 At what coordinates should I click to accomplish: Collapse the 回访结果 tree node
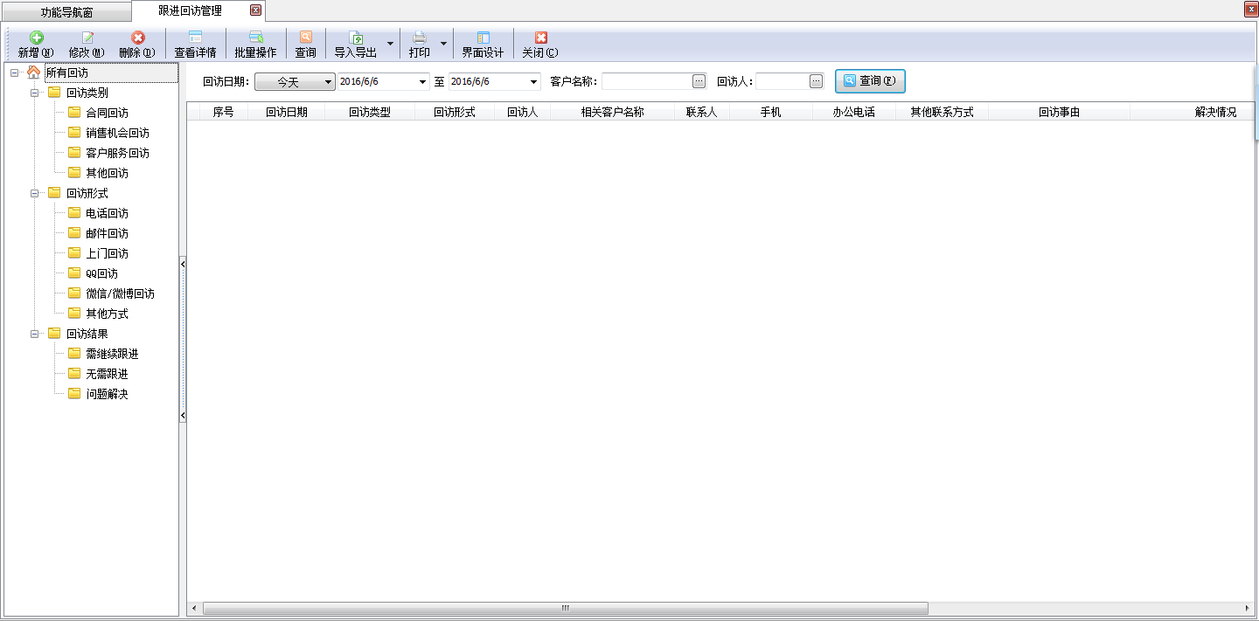[x=35, y=334]
